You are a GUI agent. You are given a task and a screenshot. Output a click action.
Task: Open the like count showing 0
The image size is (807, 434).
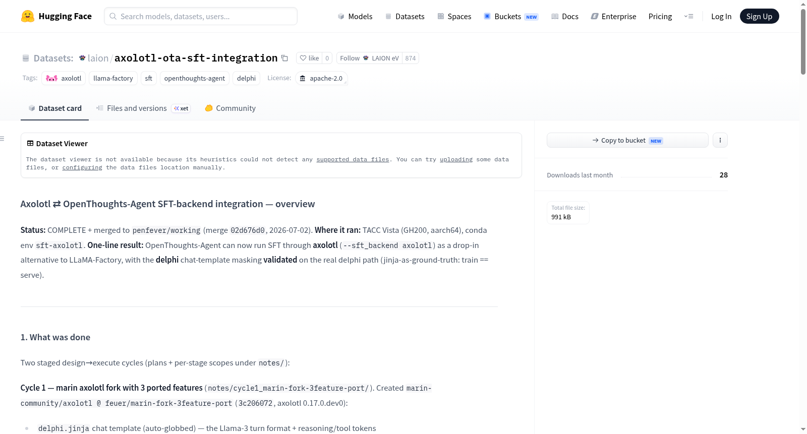point(327,58)
